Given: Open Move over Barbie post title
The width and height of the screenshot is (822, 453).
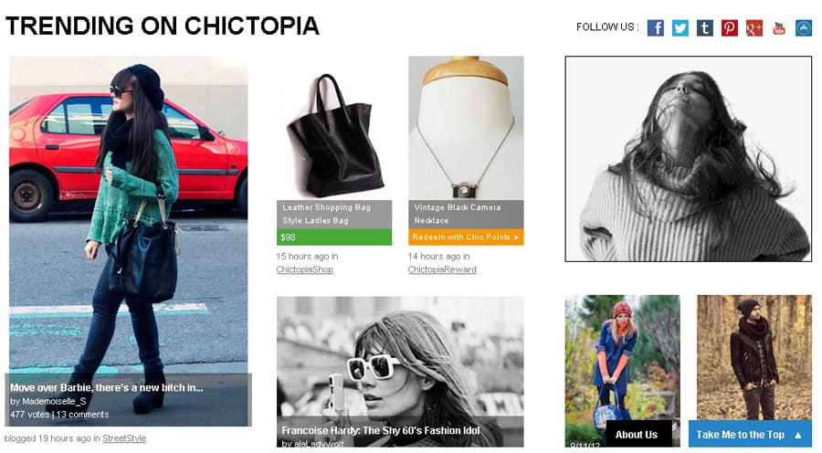Looking at the screenshot, I should (107, 387).
